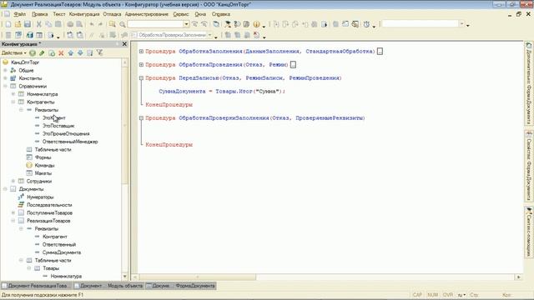Move the item up with blue arrow
Screen dimensions: 534x300
[x=70, y=52]
